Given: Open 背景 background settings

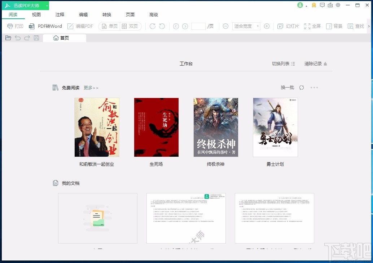Looking at the screenshot, I should (x=334, y=26).
